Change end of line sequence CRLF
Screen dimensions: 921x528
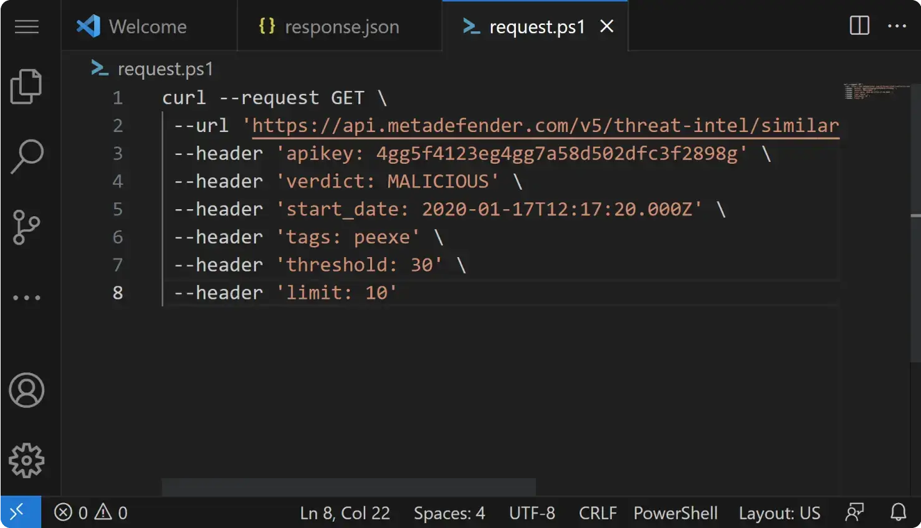pos(598,513)
